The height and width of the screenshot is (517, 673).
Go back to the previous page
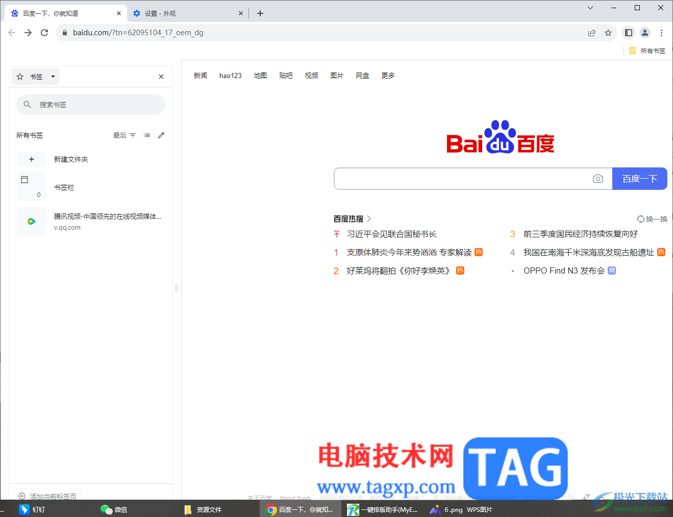[x=12, y=33]
